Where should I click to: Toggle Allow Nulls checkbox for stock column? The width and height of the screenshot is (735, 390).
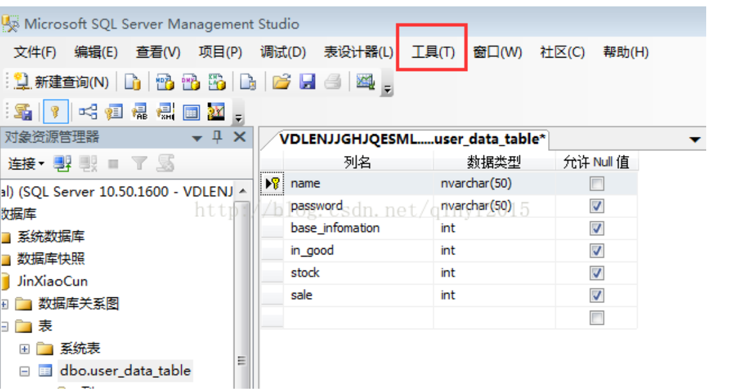tap(597, 273)
